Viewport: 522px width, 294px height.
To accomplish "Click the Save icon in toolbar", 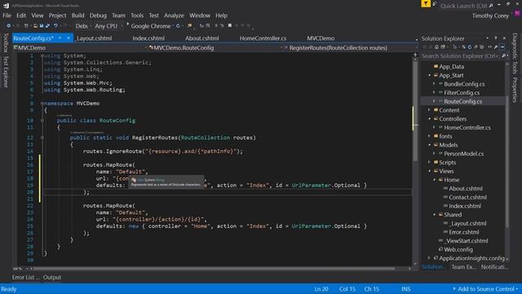I will [42, 25].
